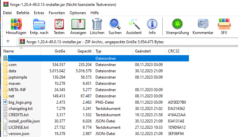Open the Optionen menu
238x137 pixels.
pos(78,13)
